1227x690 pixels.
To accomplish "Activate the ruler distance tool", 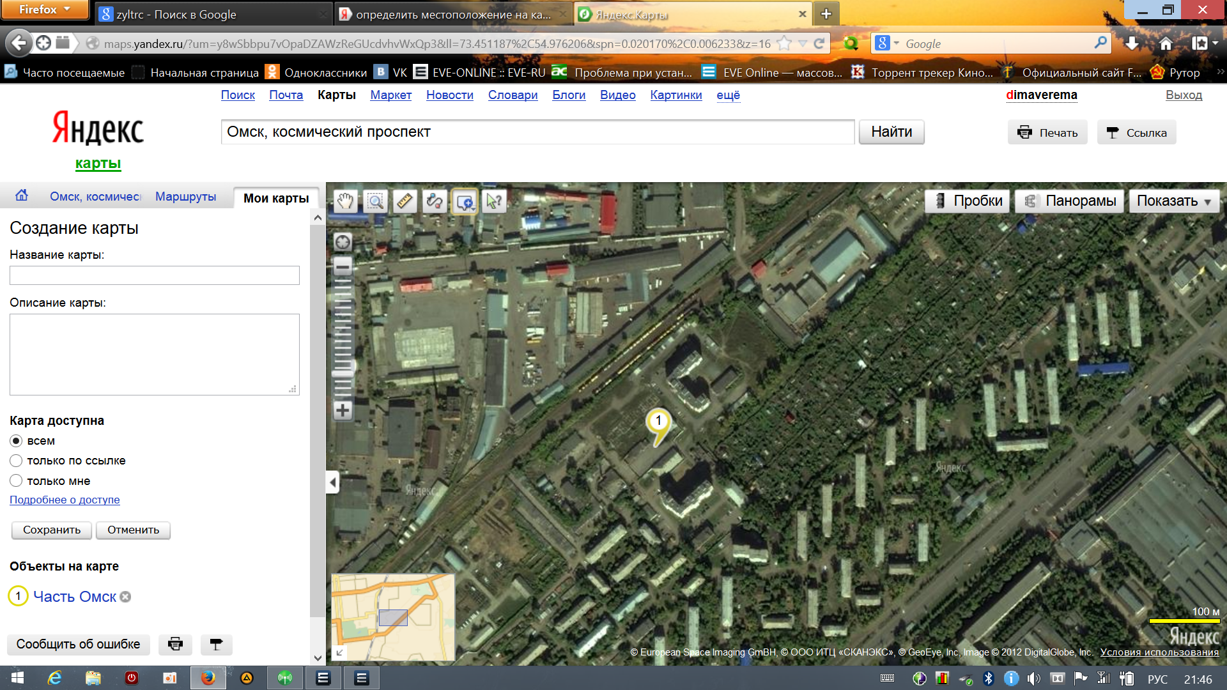I will (405, 202).
